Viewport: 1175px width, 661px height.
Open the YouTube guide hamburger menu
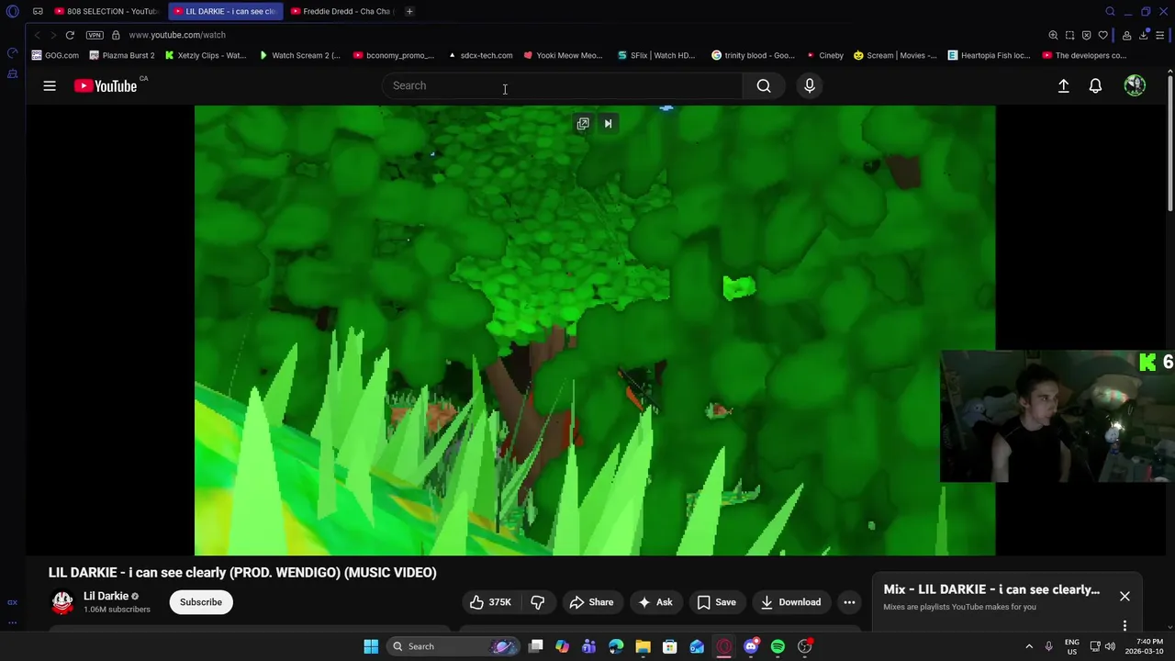pos(50,85)
